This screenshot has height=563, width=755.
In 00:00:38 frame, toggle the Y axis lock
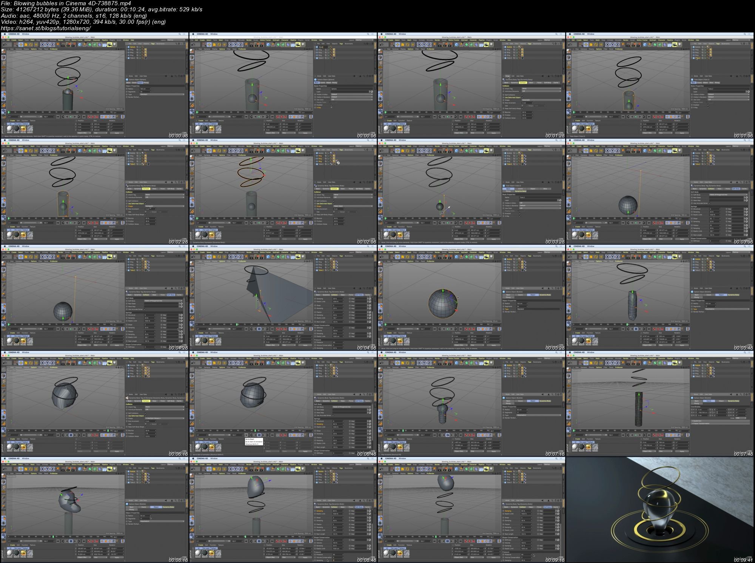click(48, 45)
